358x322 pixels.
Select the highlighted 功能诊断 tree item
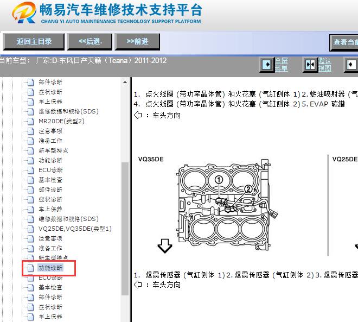click(50, 268)
